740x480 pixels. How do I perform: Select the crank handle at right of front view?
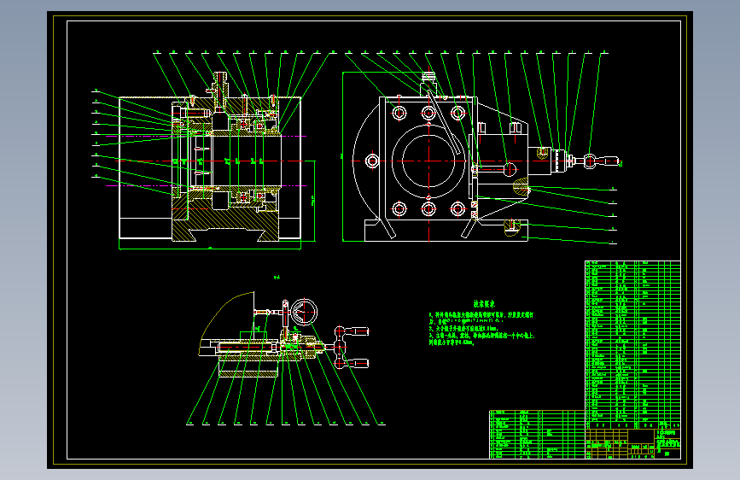601,161
